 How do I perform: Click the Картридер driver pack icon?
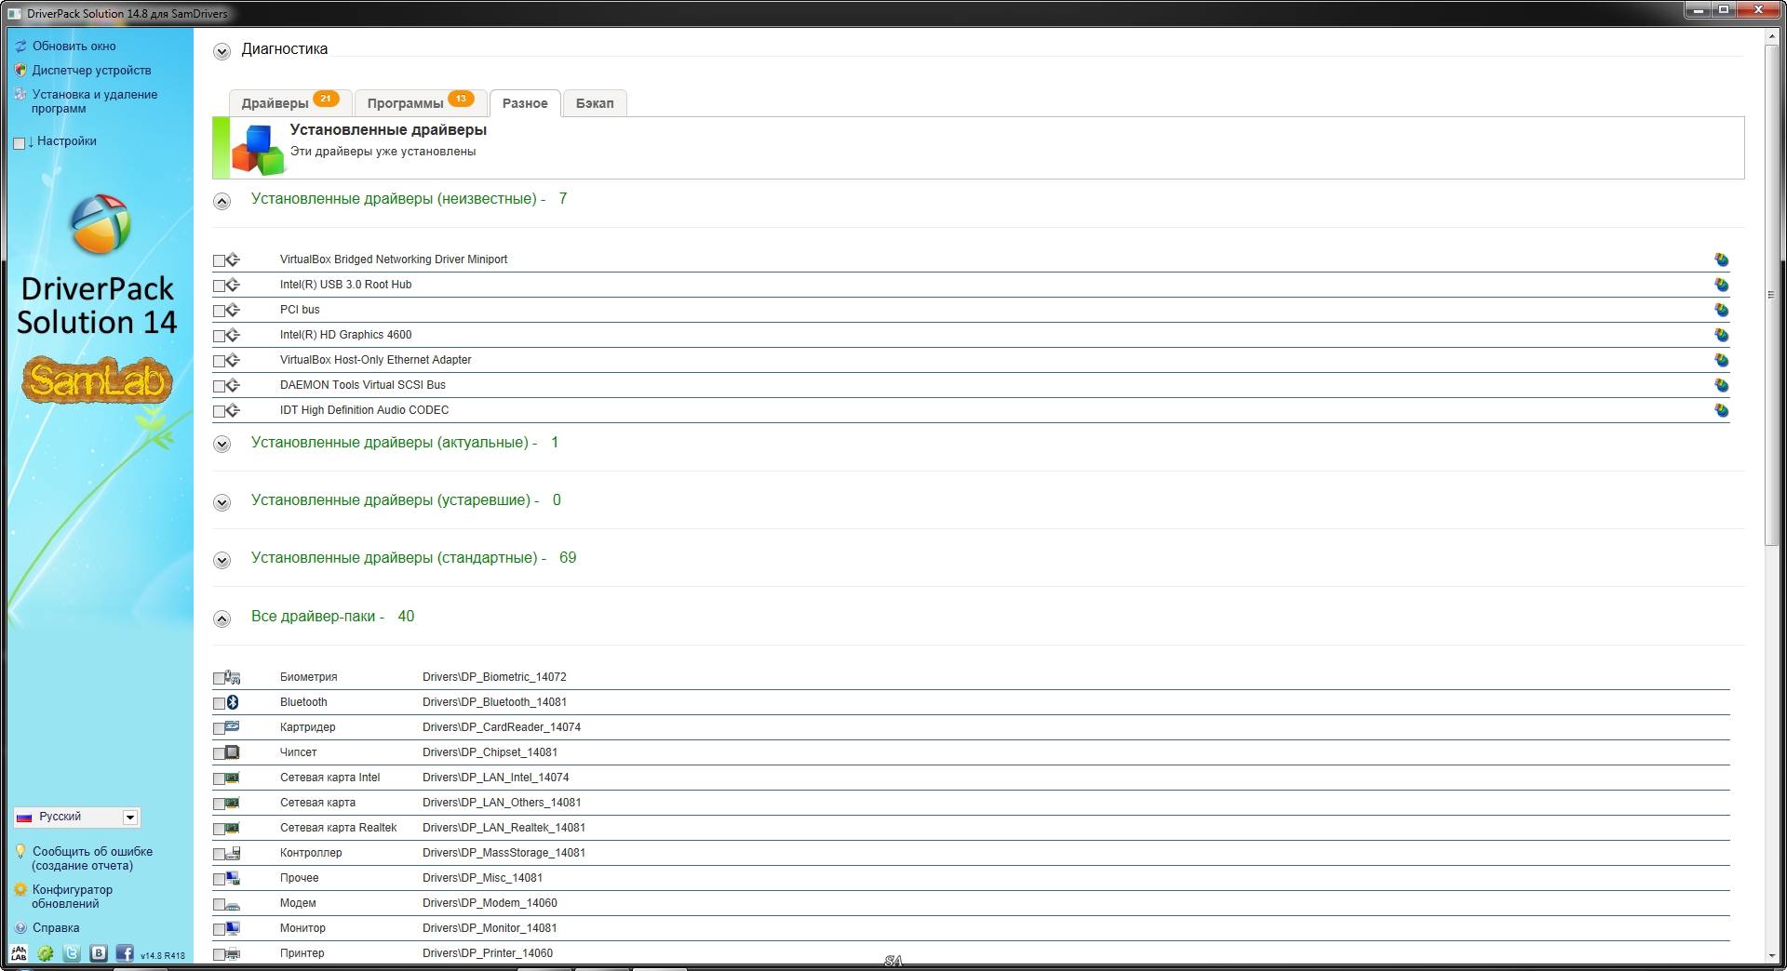point(233,727)
